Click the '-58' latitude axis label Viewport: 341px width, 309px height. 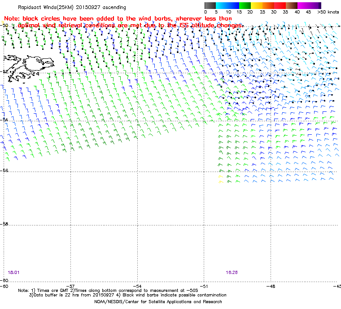coord(4,224)
